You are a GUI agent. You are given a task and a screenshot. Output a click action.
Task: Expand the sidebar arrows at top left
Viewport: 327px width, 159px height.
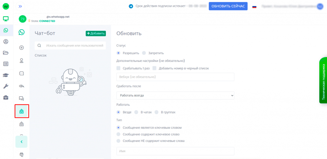click(20, 6)
